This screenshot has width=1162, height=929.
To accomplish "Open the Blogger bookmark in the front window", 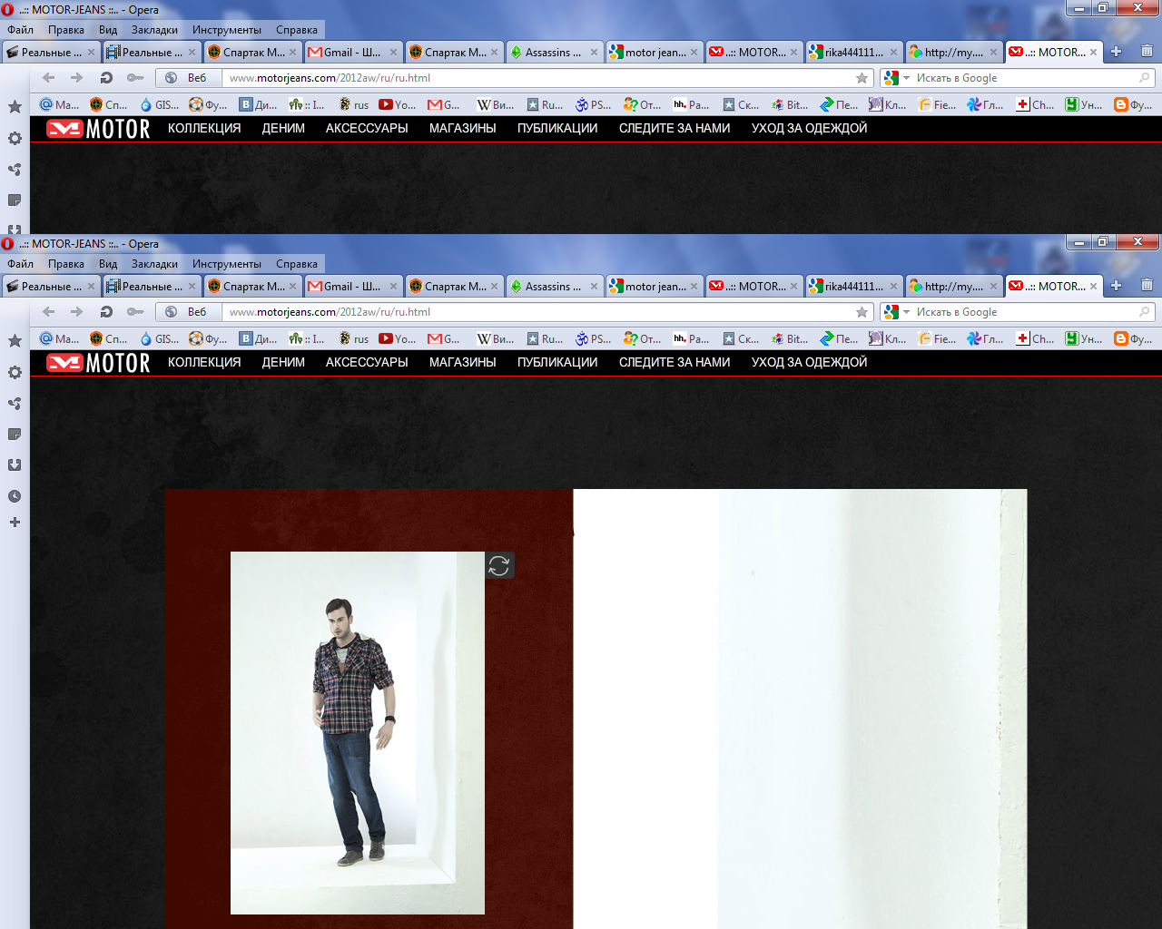I will point(1133,338).
